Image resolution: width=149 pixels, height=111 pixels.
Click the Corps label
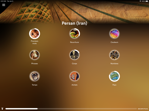(x=74, y=64)
